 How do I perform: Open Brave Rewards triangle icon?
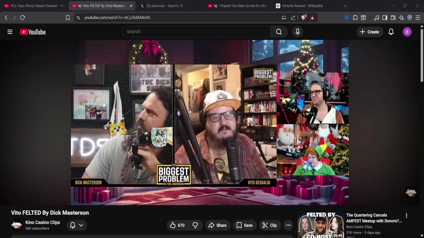coord(312,18)
